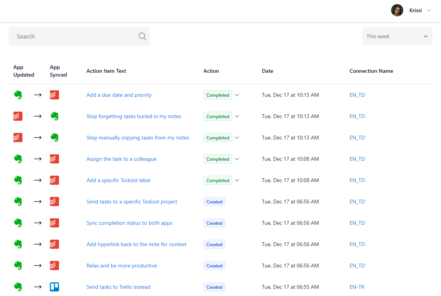The height and width of the screenshot is (296, 441).
Task: Open EN-TR connection link
Action: [x=357, y=287]
